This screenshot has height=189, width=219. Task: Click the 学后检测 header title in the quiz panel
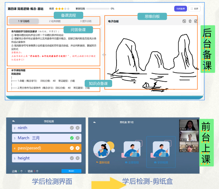coord(49,121)
